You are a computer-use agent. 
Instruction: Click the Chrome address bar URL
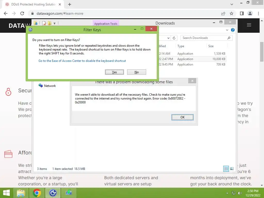pos(60,13)
